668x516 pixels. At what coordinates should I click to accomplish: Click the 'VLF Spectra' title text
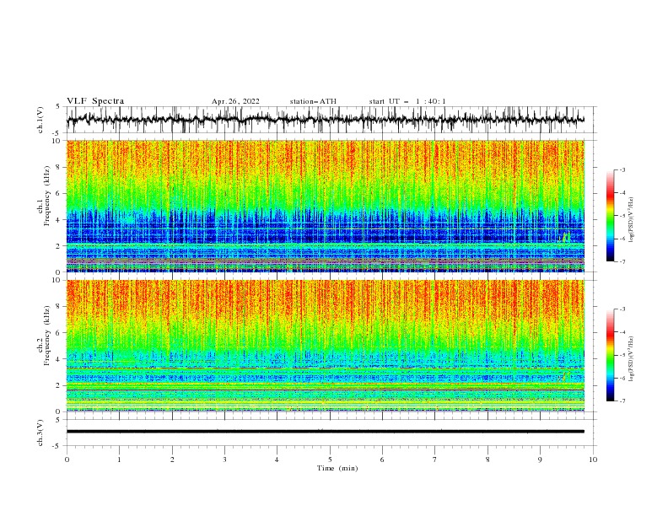click(x=95, y=101)
